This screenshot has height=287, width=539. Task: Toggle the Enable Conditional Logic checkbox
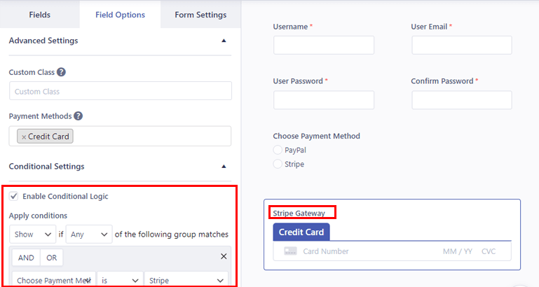pyautogui.click(x=14, y=196)
